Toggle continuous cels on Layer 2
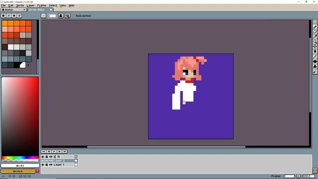318x179 pixels. 51,161
